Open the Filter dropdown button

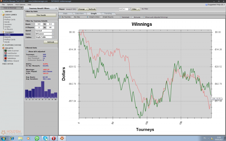pyautogui.click(x=136, y=9)
